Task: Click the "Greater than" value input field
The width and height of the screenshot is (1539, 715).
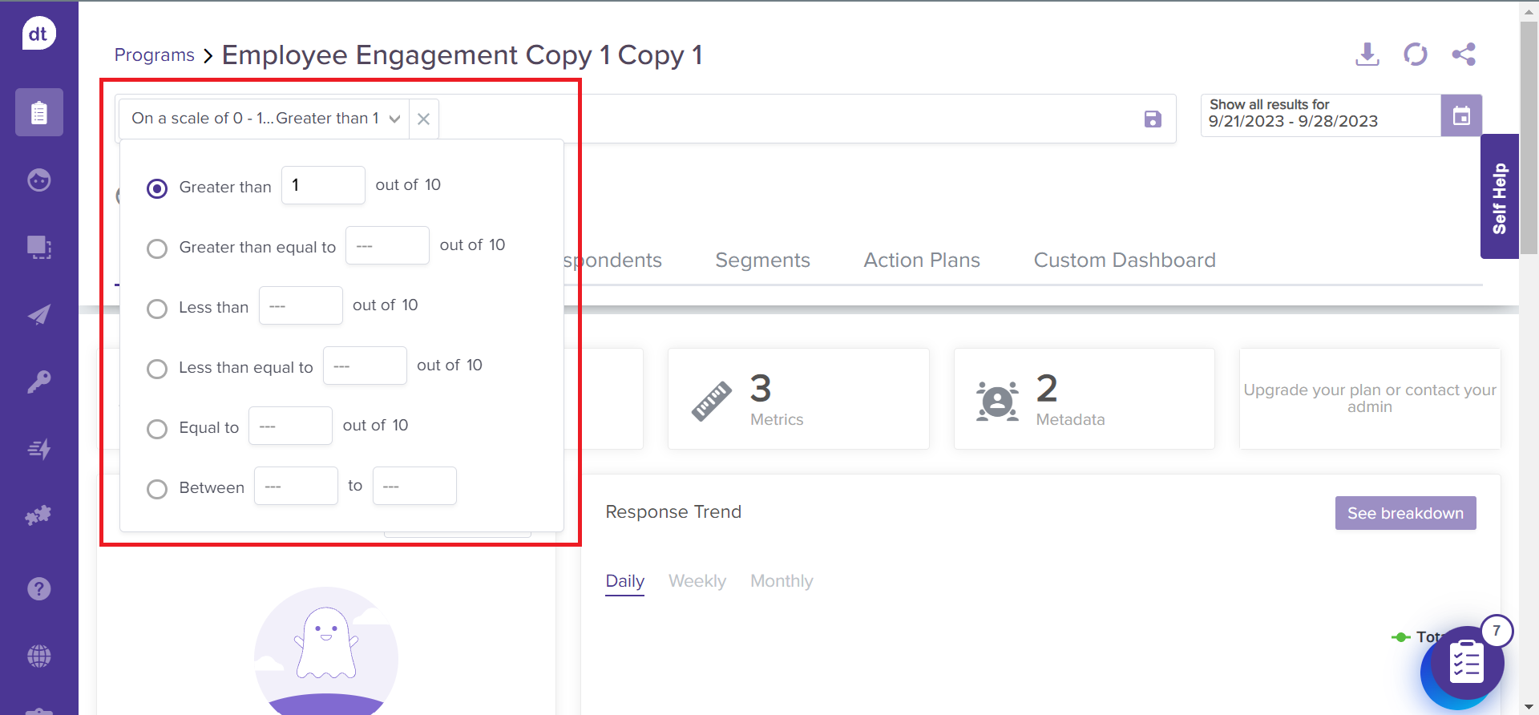Action: [x=323, y=185]
